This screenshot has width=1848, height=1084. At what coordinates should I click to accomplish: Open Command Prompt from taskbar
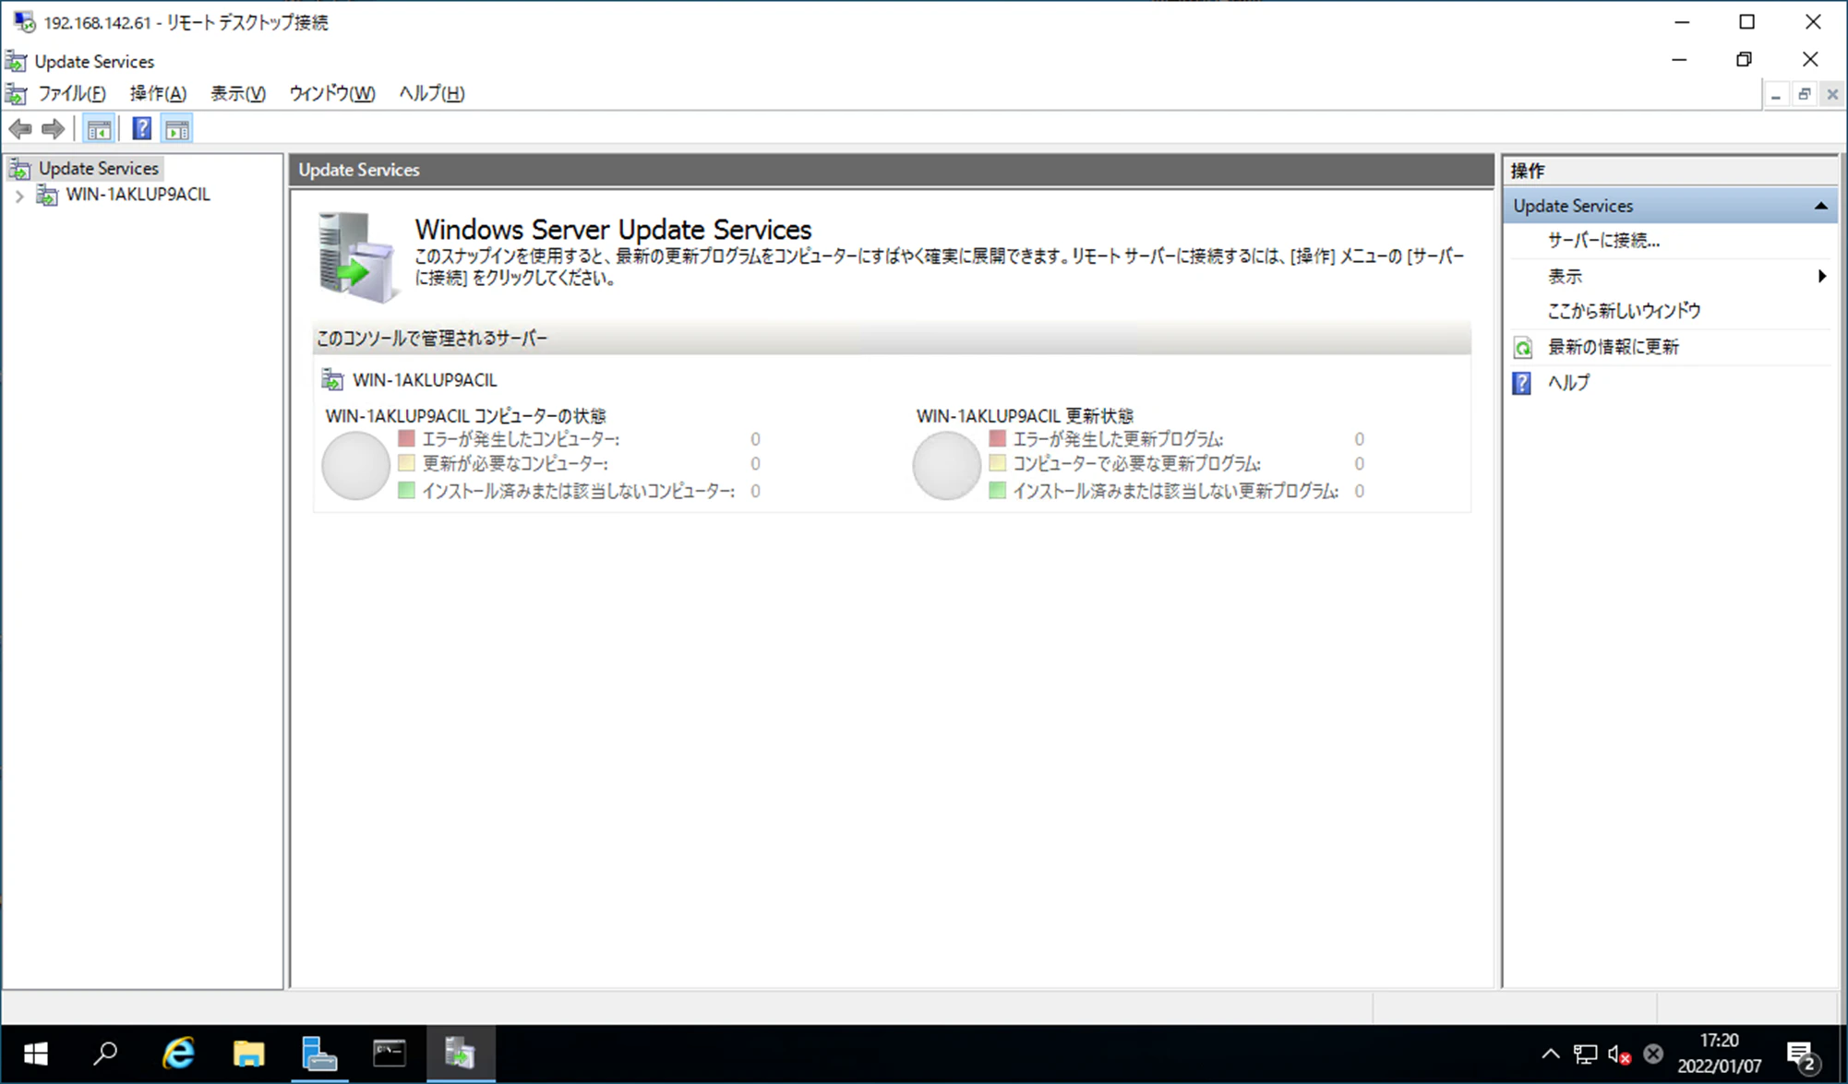click(390, 1054)
